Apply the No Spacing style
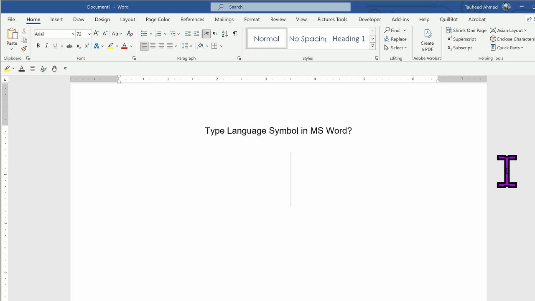Screen dimensions: 535x301 308,38
